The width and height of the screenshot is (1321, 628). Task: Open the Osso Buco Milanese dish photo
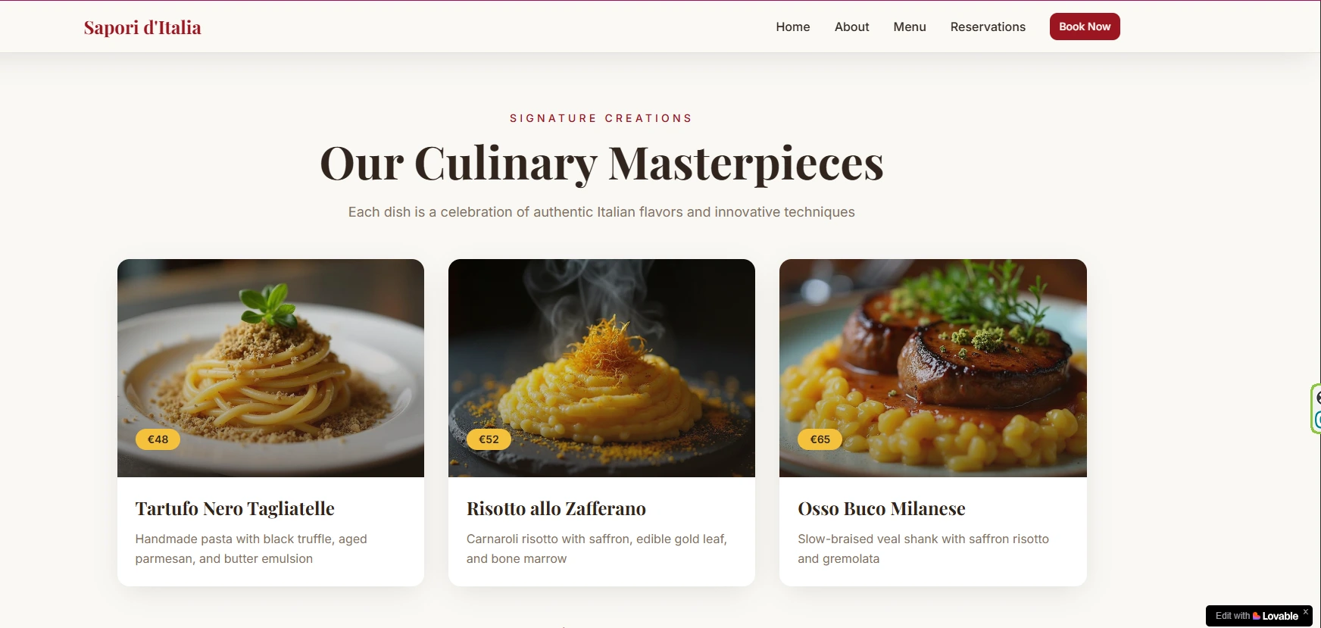tap(932, 368)
